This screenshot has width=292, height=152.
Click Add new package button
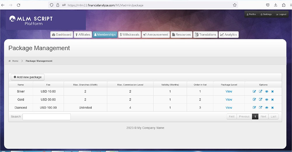[27, 77]
